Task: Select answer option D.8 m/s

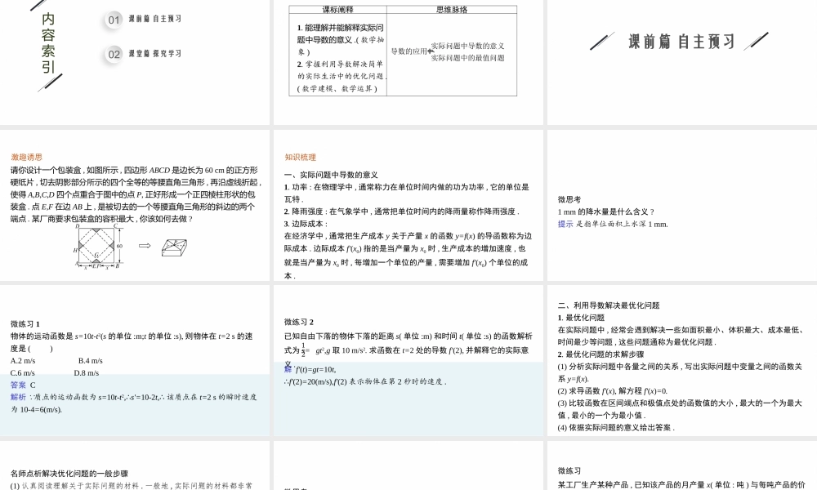Action: click(87, 372)
